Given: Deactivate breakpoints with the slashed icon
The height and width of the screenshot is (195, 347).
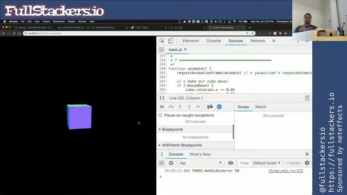Looking at the screenshot, I should tap(210, 107).
